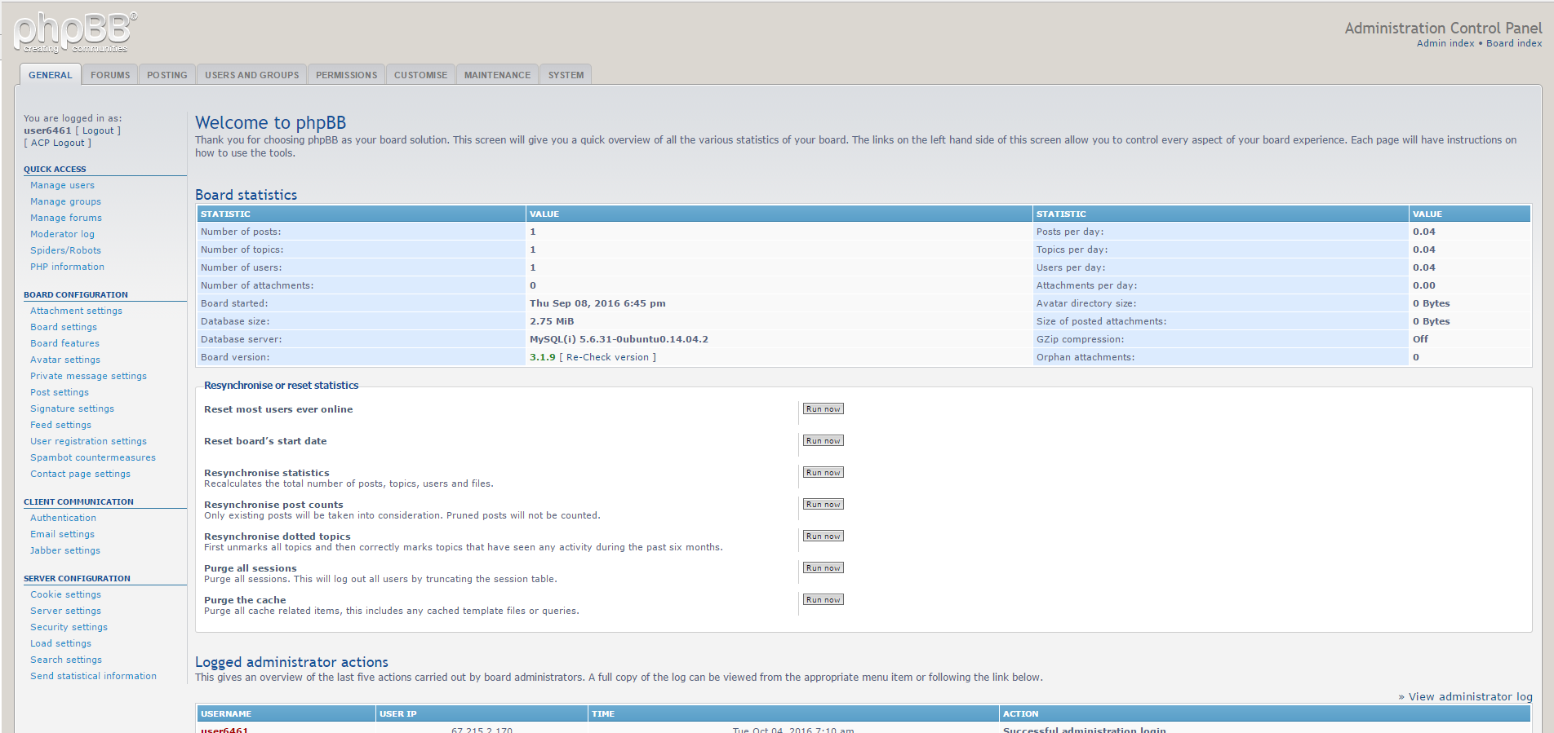The height and width of the screenshot is (733, 1554).
Task: Open Board settings link
Action: pyautogui.click(x=64, y=327)
